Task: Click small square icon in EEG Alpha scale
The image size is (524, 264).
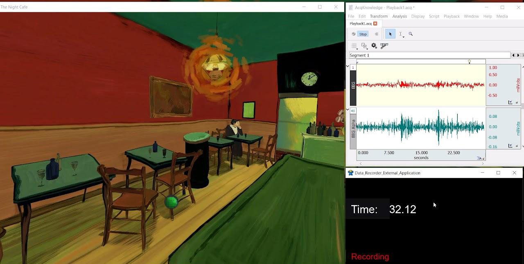Action: pyautogui.click(x=517, y=146)
